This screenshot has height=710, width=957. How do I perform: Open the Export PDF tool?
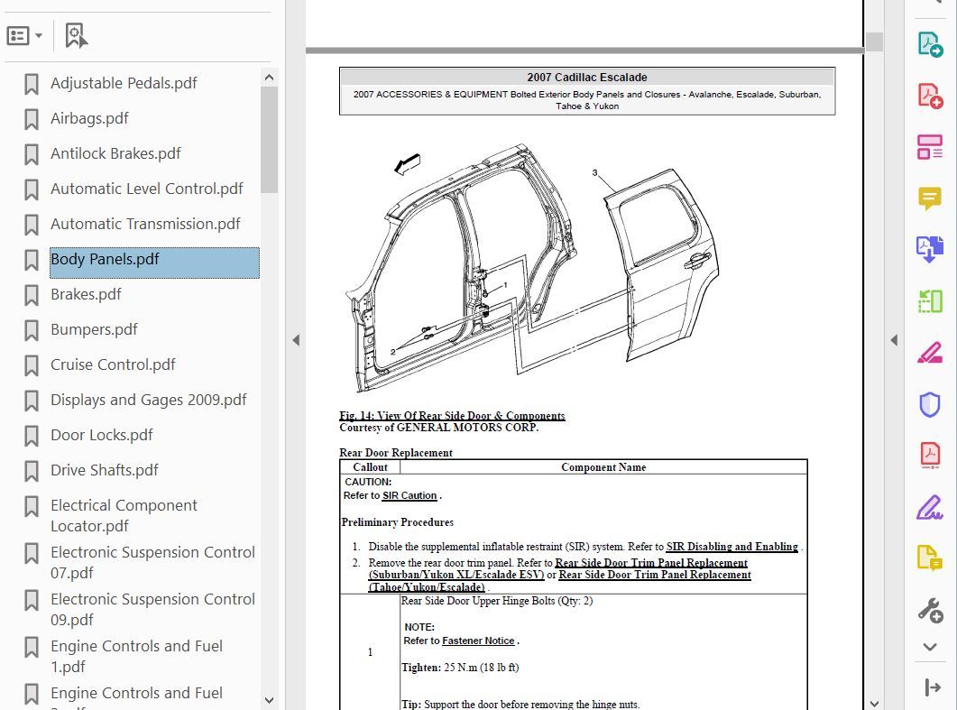tap(930, 44)
